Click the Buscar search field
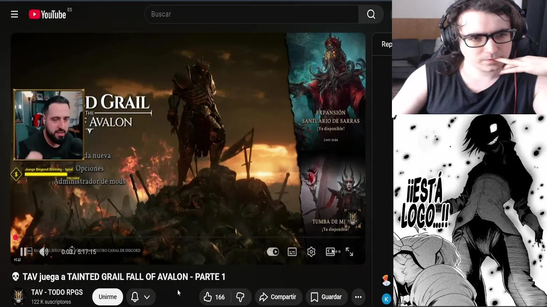The height and width of the screenshot is (307, 547). (252, 14)
